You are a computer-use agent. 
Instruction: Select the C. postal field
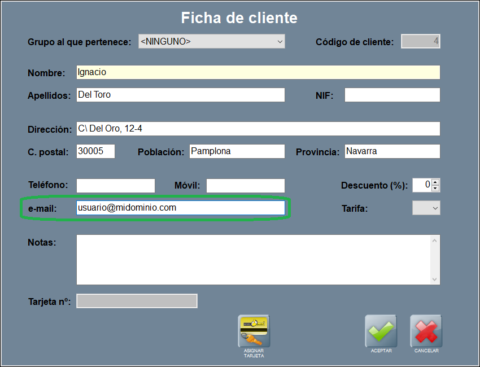[x=95, y=151]
